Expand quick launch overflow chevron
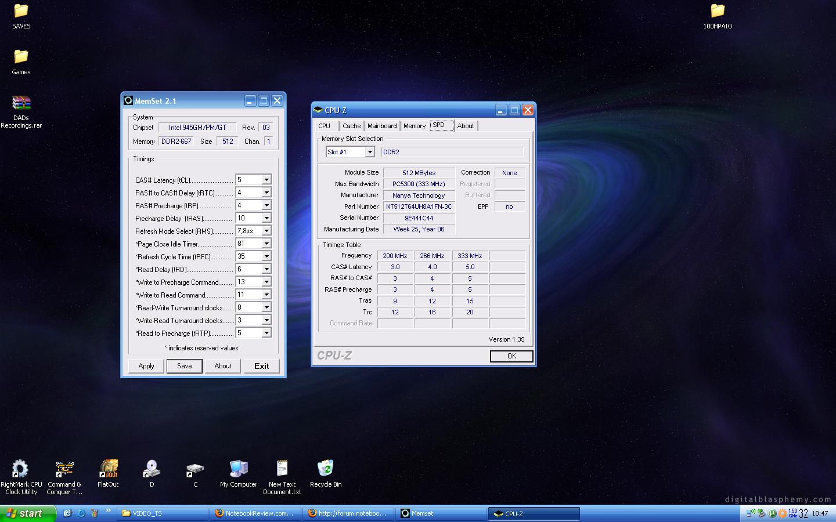This screenshot has height=522, width=836. click(x=108, y=511)
